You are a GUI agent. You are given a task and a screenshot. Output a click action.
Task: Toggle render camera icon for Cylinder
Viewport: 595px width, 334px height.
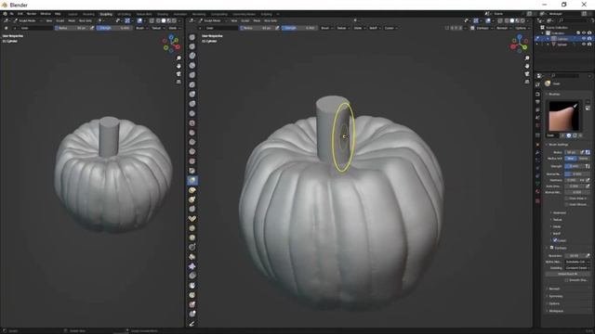(x=589, y=39)
